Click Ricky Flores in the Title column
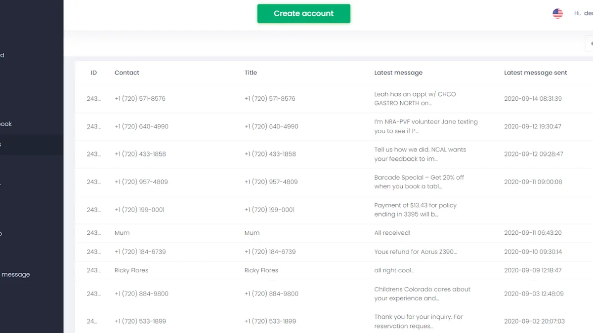This screenshot has height=333, width=593. coord(261,270)
